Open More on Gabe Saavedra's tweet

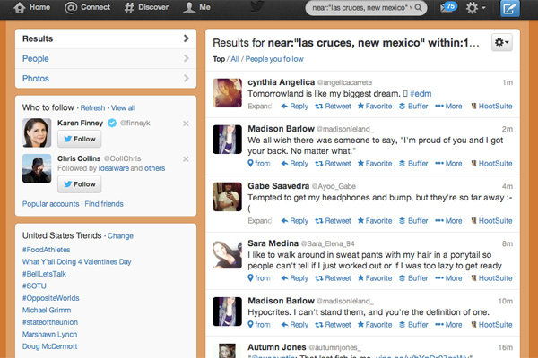click(448, 221)
